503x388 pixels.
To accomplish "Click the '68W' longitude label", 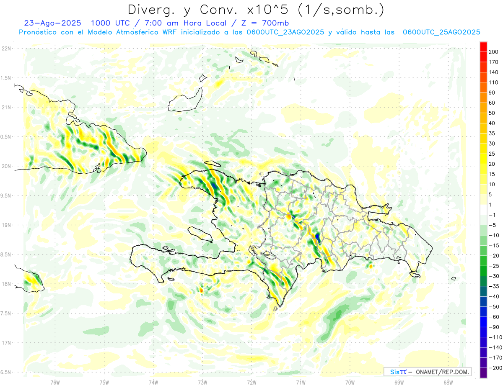I will pyautogui.click(x=448, y=383).
